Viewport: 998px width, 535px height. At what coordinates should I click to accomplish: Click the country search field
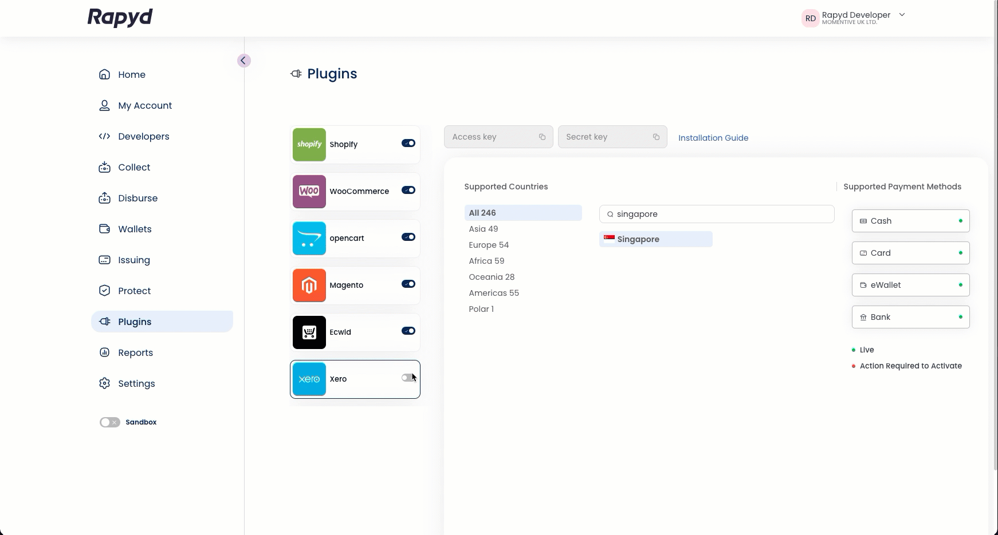pyautogui.click(x=717, y=214)
